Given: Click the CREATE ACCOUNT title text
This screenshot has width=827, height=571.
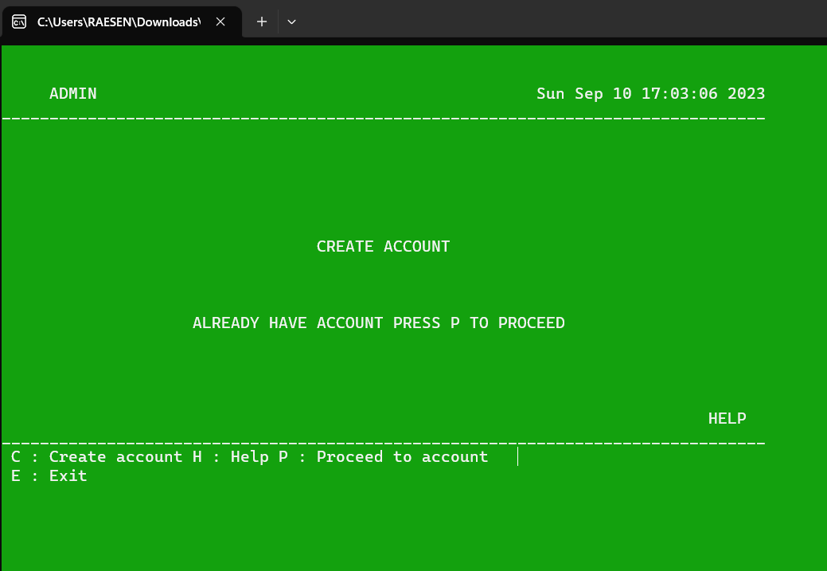Looking at the screenshot, I should [383, 246].
